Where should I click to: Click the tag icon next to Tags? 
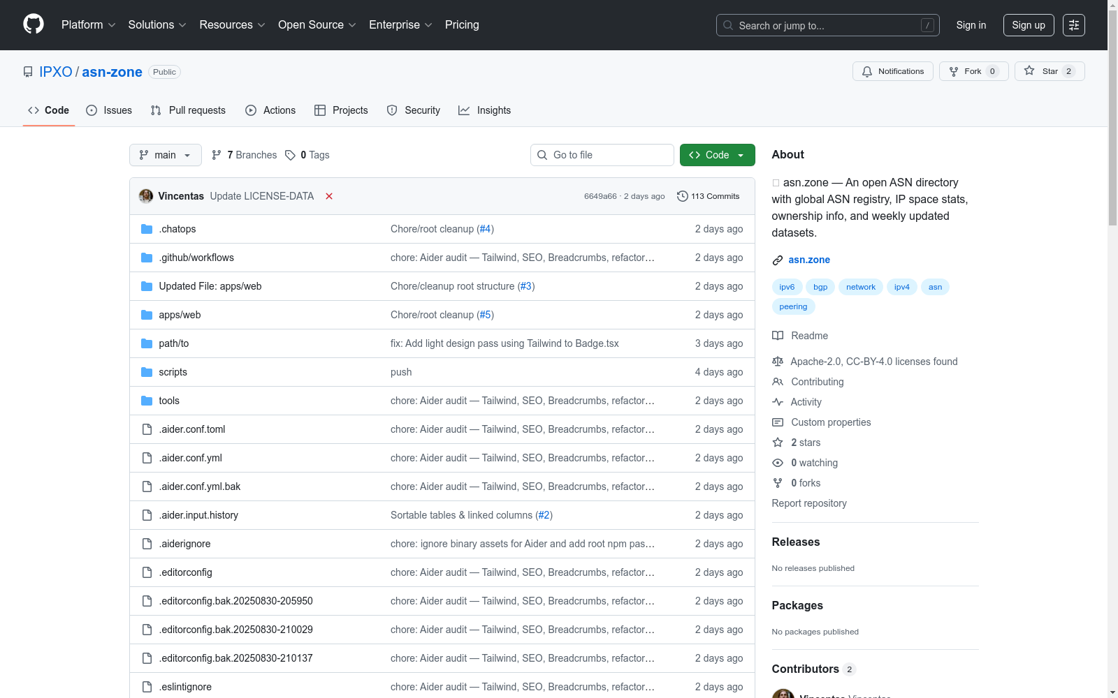pos(291,155)
